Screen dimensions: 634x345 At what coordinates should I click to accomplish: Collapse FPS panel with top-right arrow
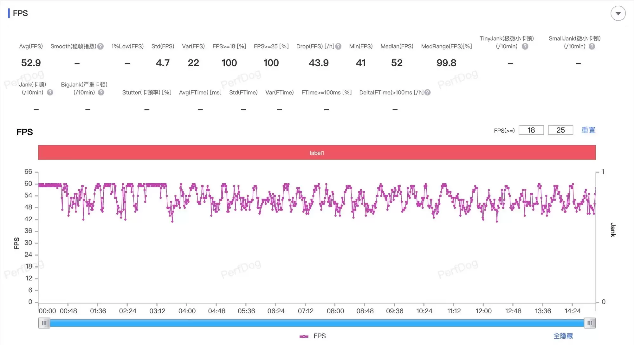coord(618,14)
